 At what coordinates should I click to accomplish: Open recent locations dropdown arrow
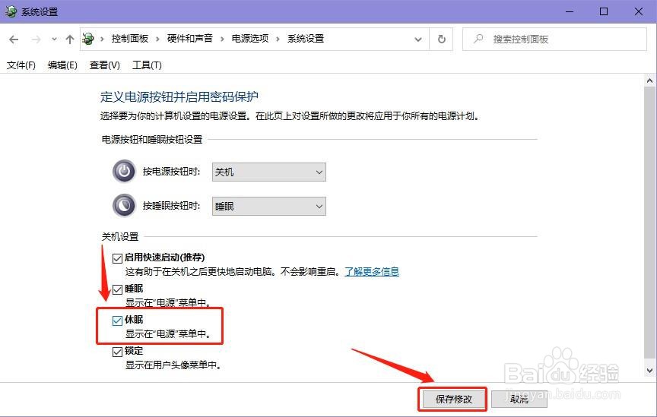[x=54, y=39]
